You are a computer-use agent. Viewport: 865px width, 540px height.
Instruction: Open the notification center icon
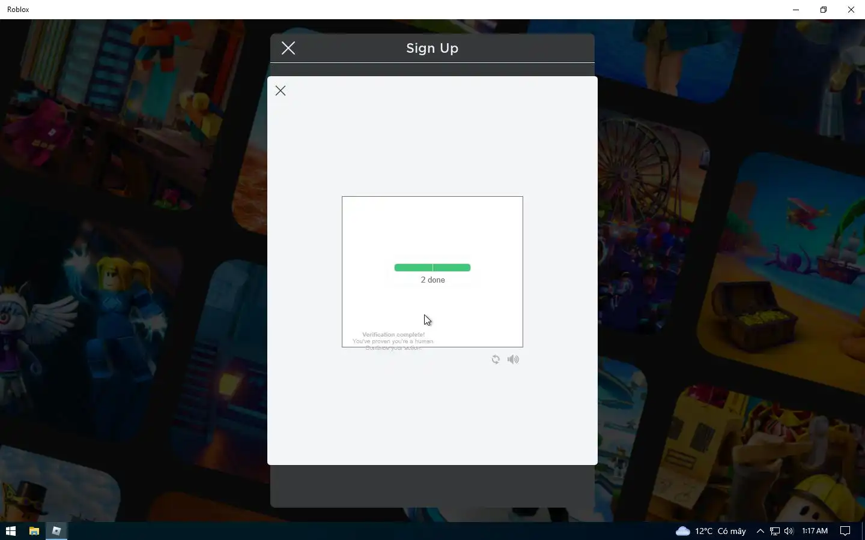point(845,531)
